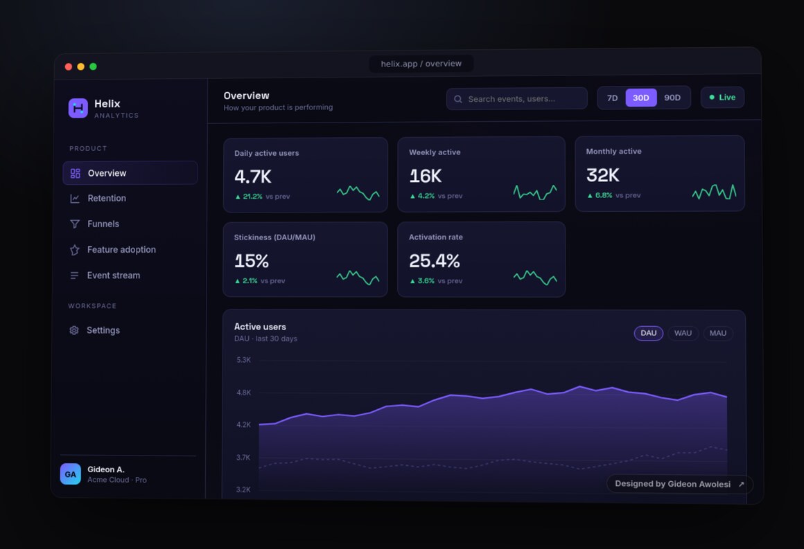Click the Funnels filter icon

[75, 224]
